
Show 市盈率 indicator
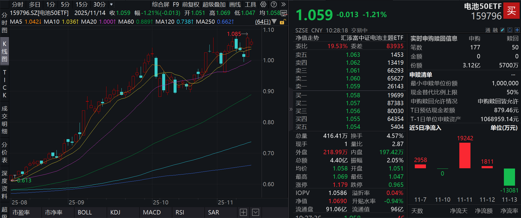point(21,212)
